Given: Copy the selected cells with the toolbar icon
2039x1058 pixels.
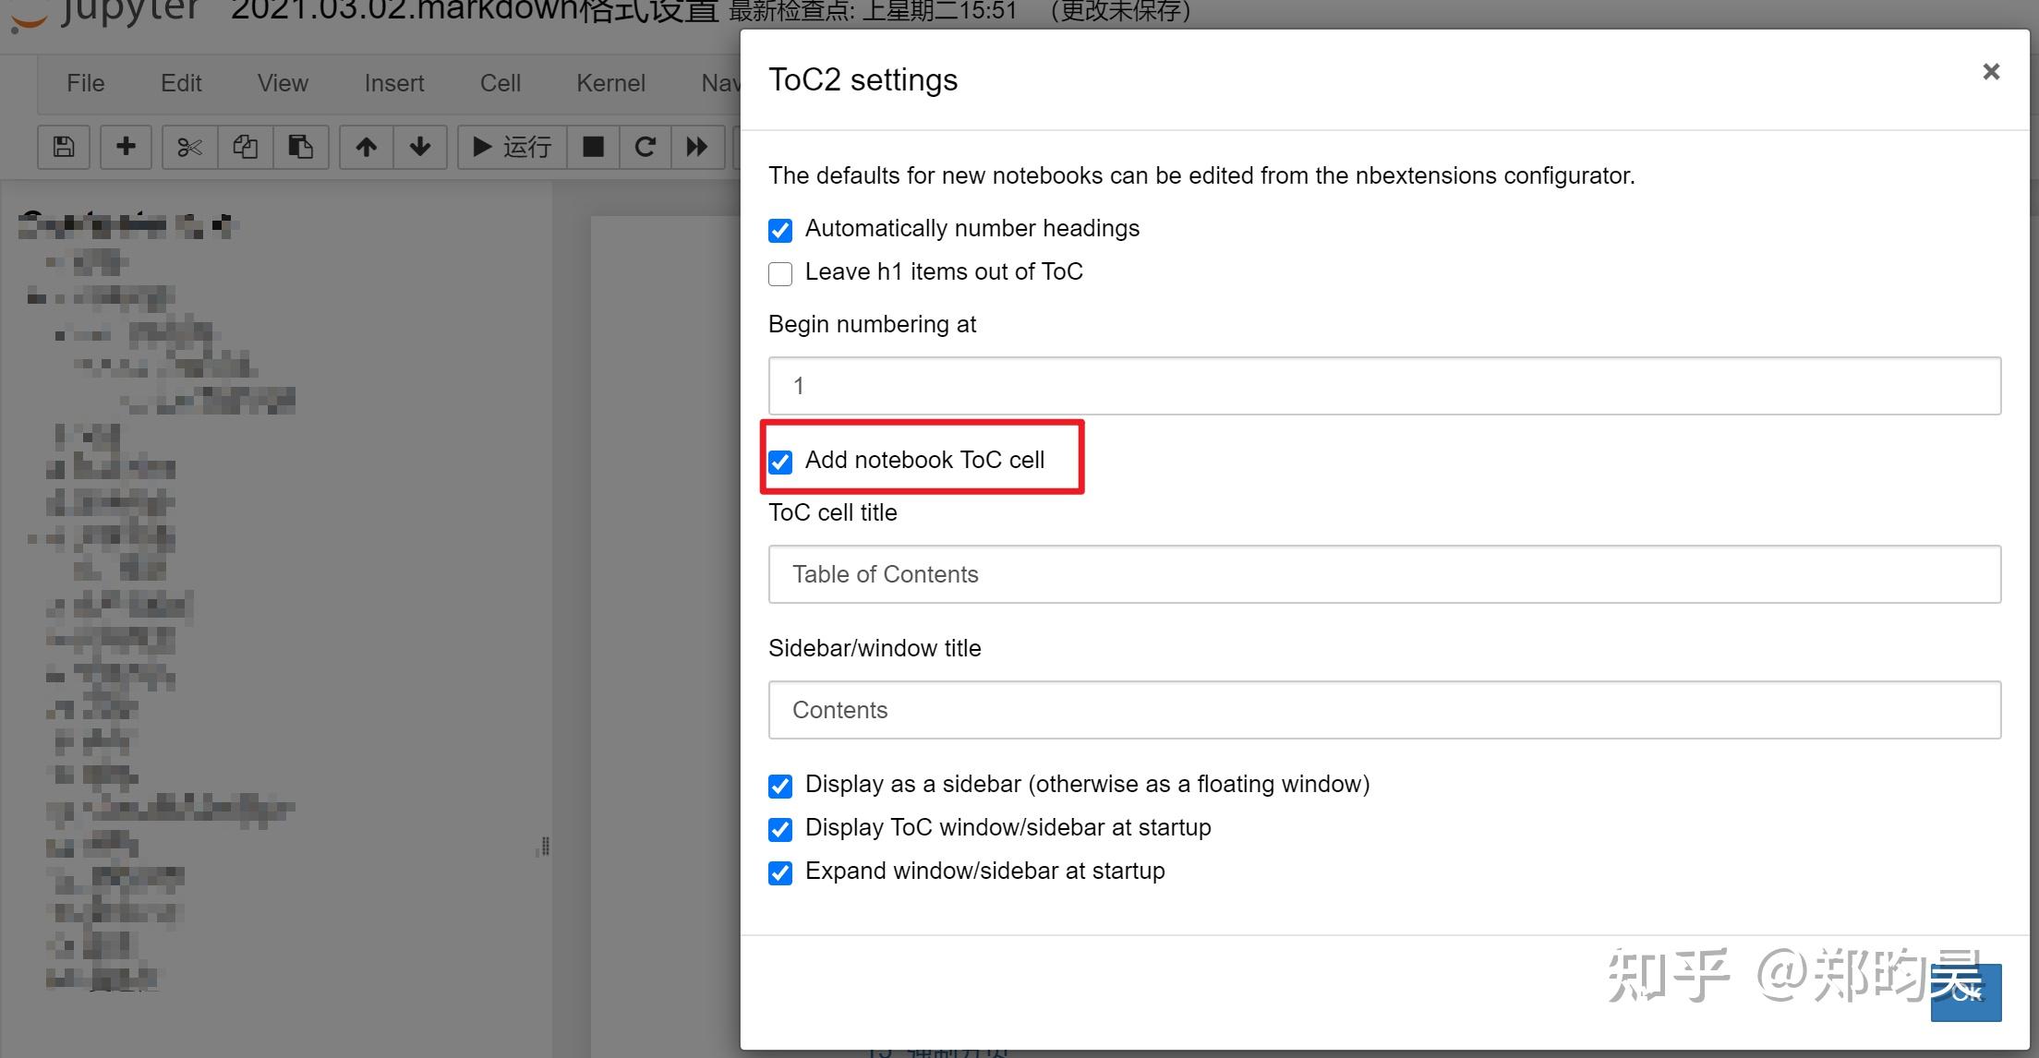Looking at the screenshot, I should coord(245,147).
